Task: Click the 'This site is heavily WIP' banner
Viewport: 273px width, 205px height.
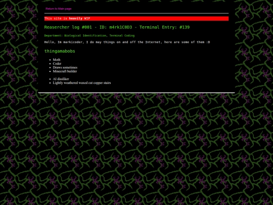Action: click(136, 19)
